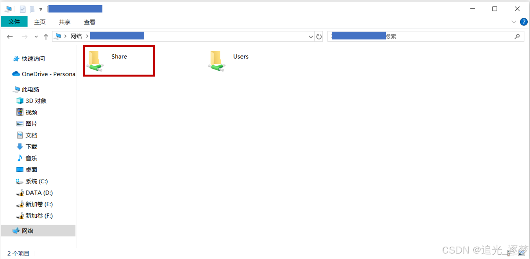
Task: Switch to large icons view in status bar
Action: [522, 254]
